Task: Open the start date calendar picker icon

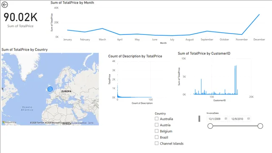Action: [x=226, y=119]
